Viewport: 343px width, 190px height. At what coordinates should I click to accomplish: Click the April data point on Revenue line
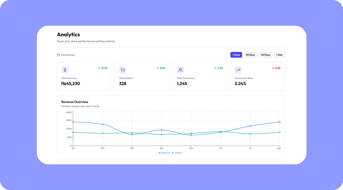162,130
